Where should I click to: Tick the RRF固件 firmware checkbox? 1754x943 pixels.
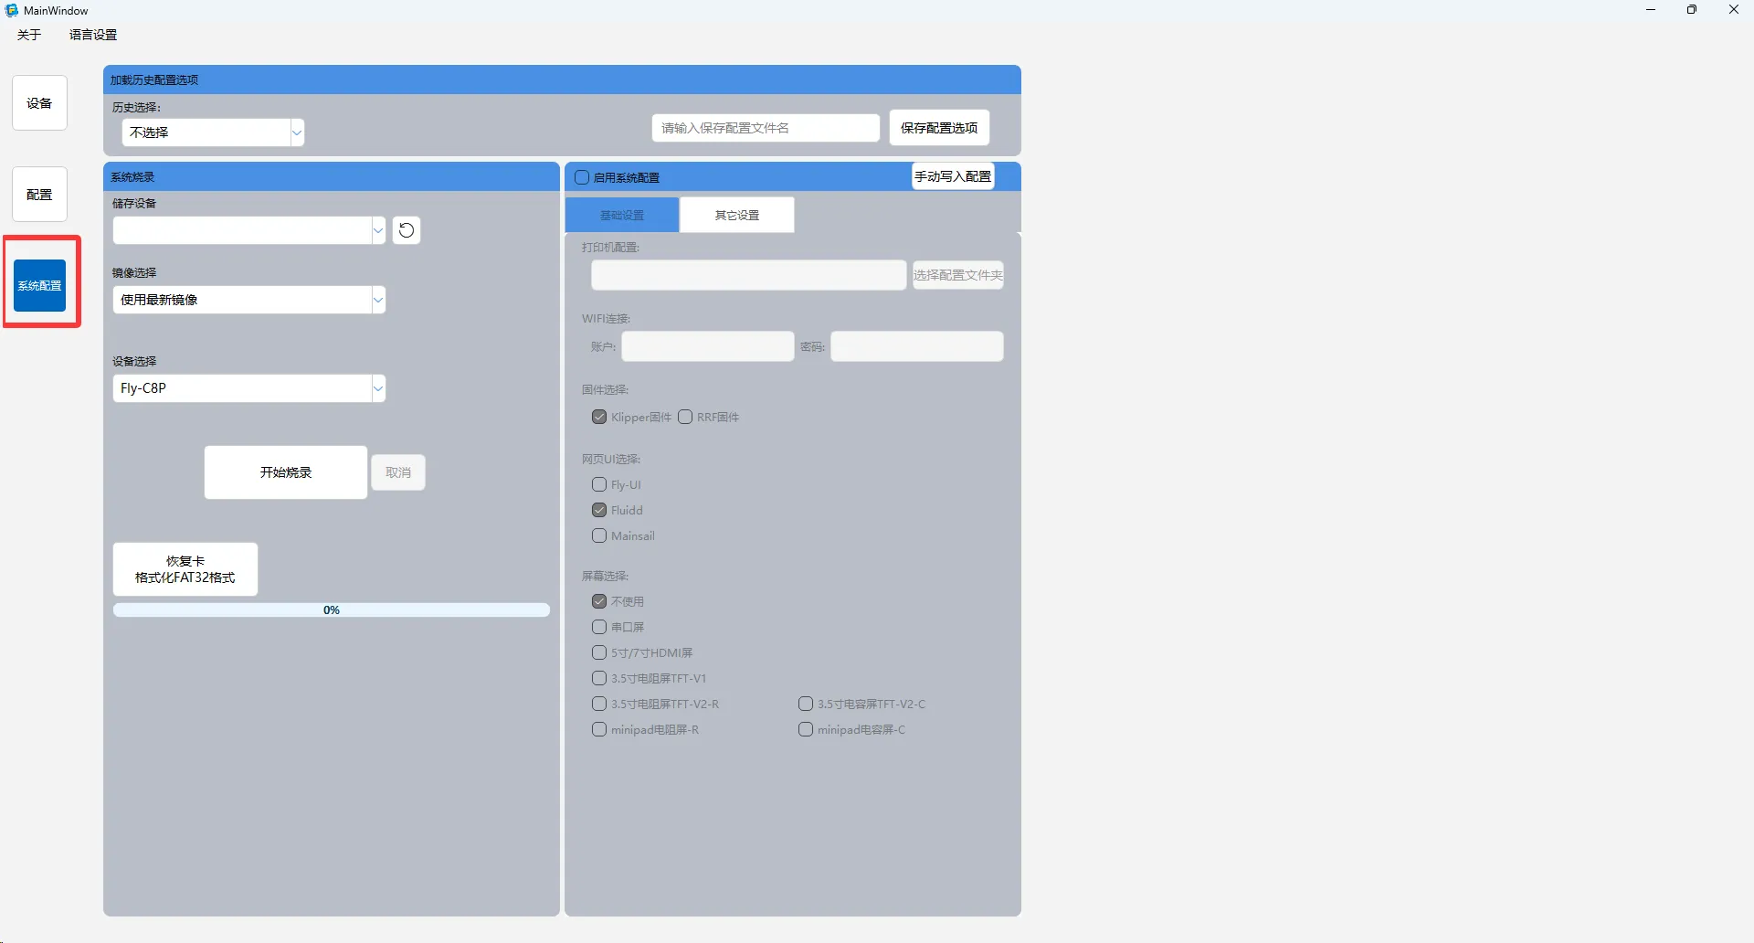685,417
